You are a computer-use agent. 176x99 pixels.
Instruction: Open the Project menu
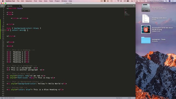pos(57,1)
